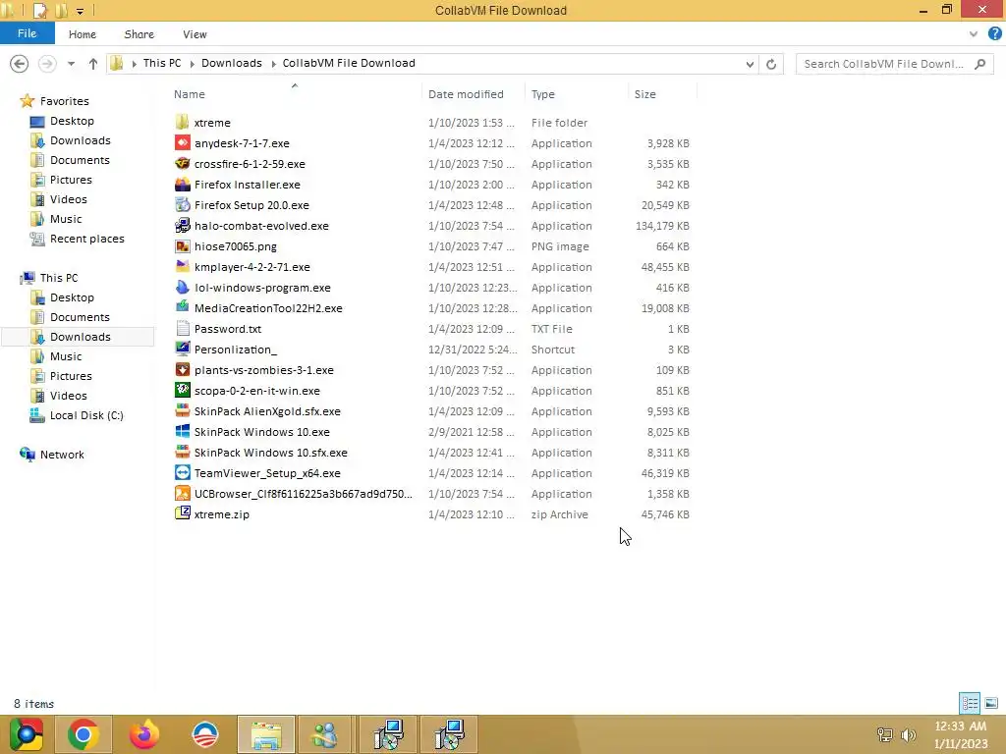Navigate to Downloads in breadcrumb
The height and width of the screenshot is (754, 1006).
coord(232,63)
